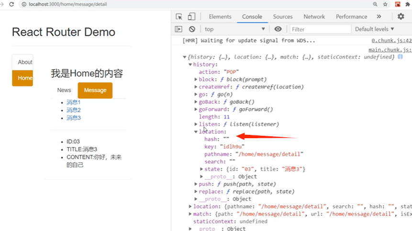
Task: Click the console Filter input field
Action: 320,29
